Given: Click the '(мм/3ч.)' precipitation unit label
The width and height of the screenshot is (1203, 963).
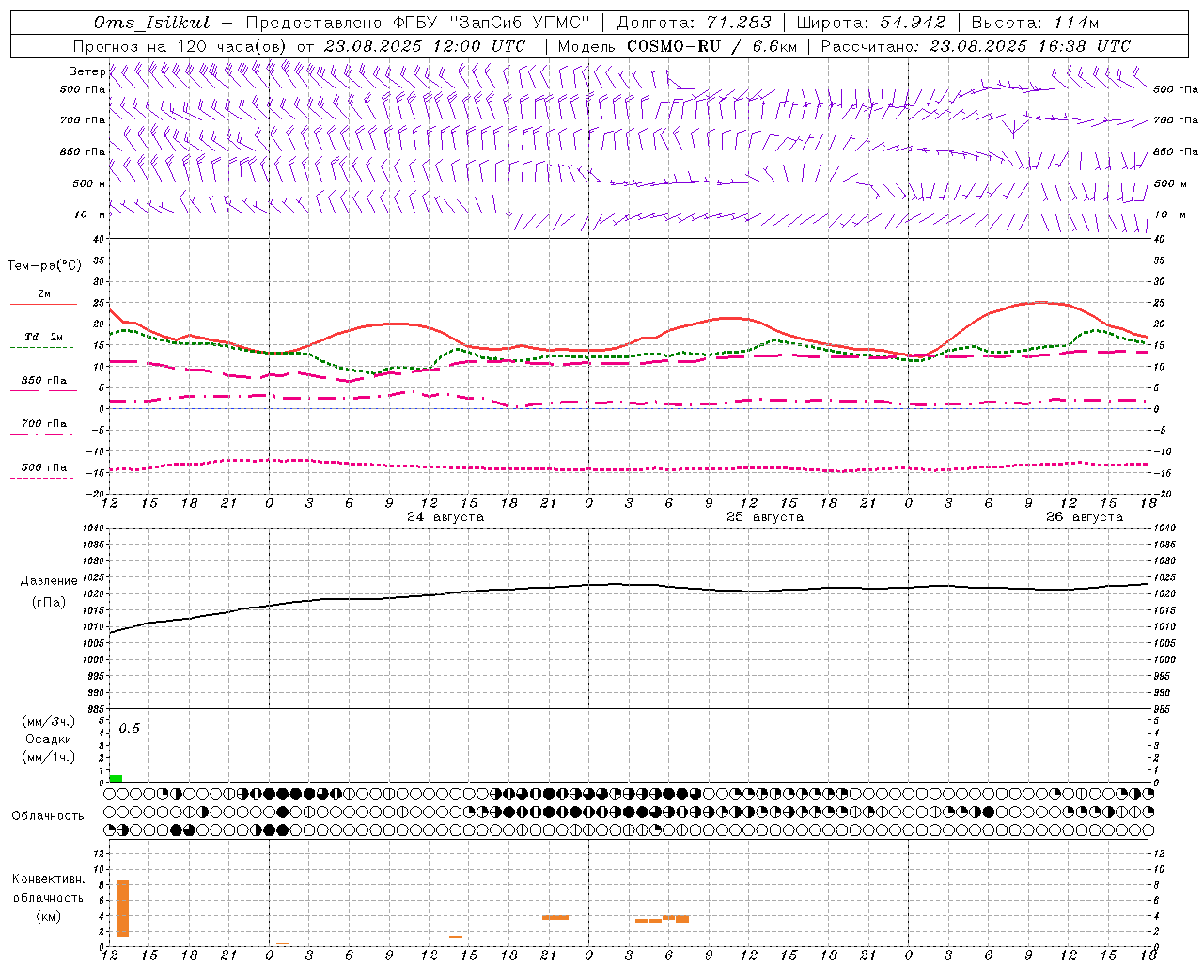Looking at the screenshot, I should 49,722.
